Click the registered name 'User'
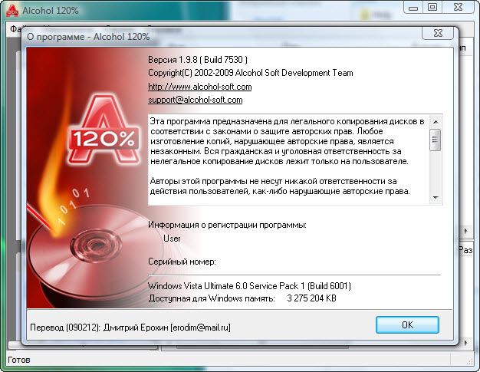Screen dimensions: 480x372 [172, 239]
